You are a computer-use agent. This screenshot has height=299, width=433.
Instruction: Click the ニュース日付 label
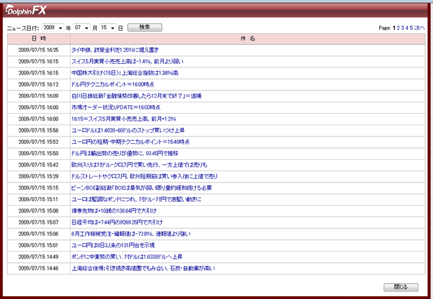[x=23, y=28]
